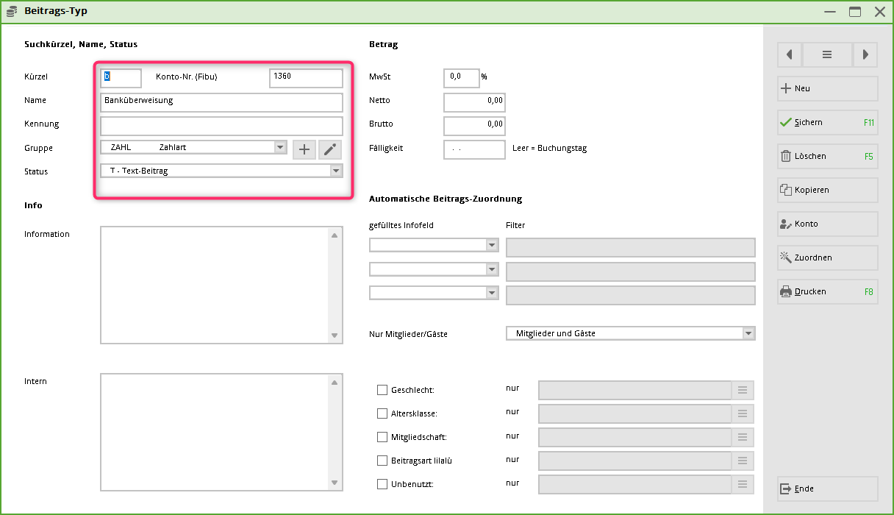Open the Status dropdown list
The image size is (894, 515).
point(336,171)
